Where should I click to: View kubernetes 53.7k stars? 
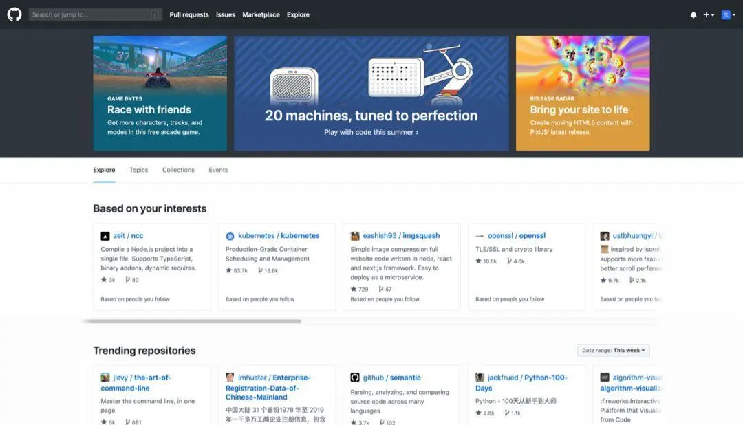pos(237,270)
